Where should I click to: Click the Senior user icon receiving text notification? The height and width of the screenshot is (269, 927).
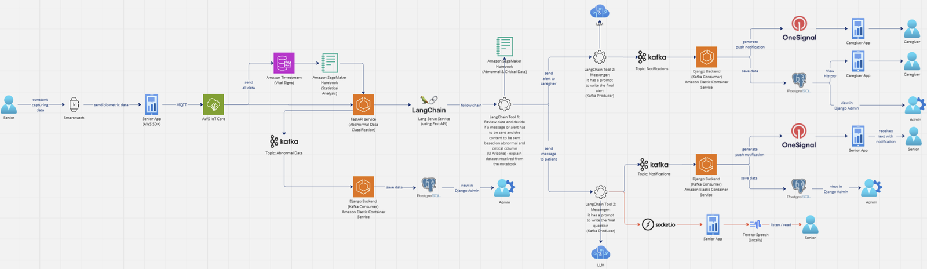click(914, 136)
